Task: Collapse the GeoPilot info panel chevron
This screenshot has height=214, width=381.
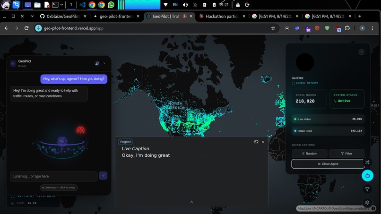Action: [x=361, y=52]
